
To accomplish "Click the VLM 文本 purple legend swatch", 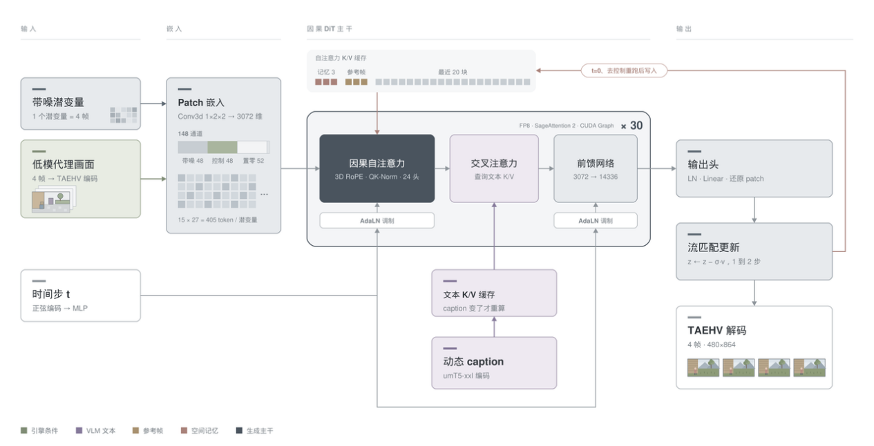I will click(x=79, y=431).
